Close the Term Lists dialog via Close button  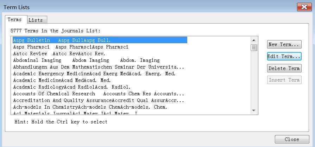pyautogui.click(x=292, y=139)
